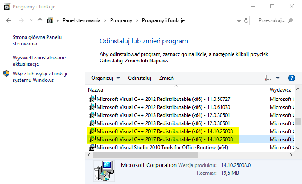
Task: Focus the Przeszukaj search field
Action: (276, 20)
